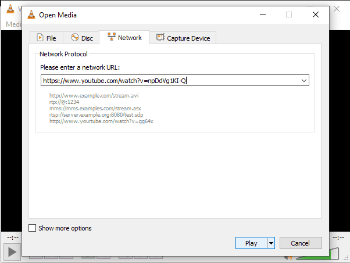The height and width of the screenshot is (263, 350).
Task: Click the disc icon on the Disc tab
Action: (x=75, y=38)
